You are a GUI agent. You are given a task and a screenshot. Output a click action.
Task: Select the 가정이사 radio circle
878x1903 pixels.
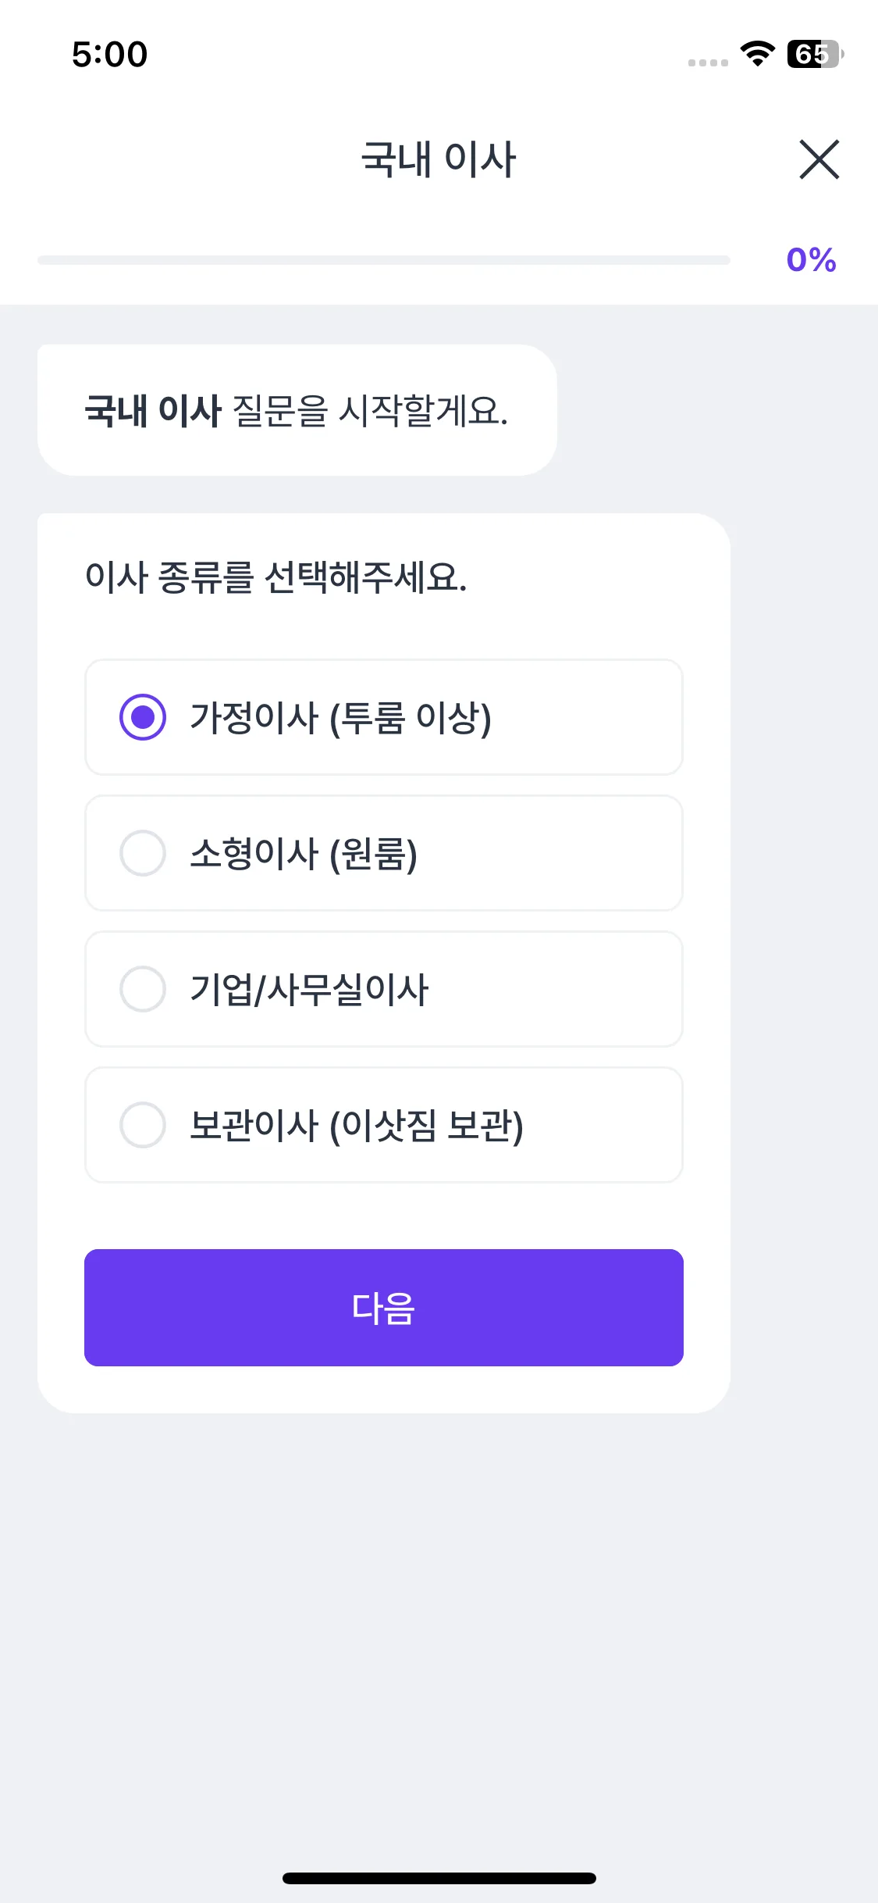(x=143, y=717)
